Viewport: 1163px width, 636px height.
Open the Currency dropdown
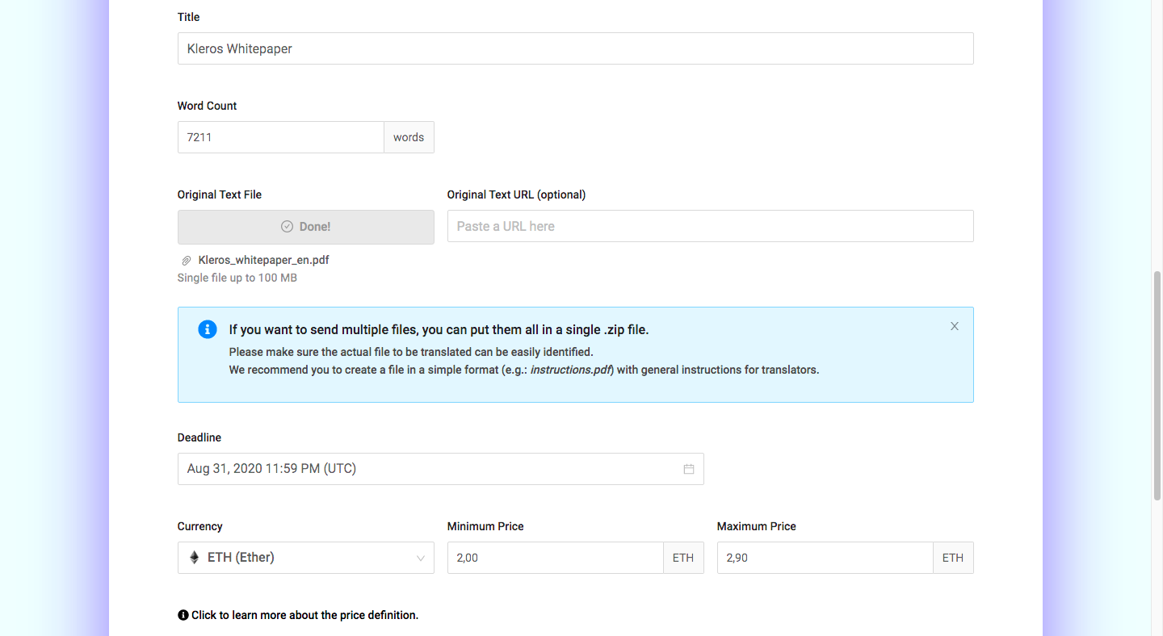coord(305,558)
